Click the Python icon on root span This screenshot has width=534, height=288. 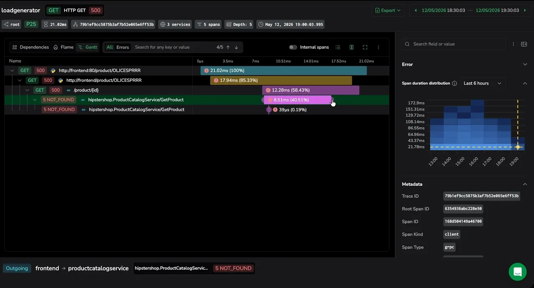point(53,71)
